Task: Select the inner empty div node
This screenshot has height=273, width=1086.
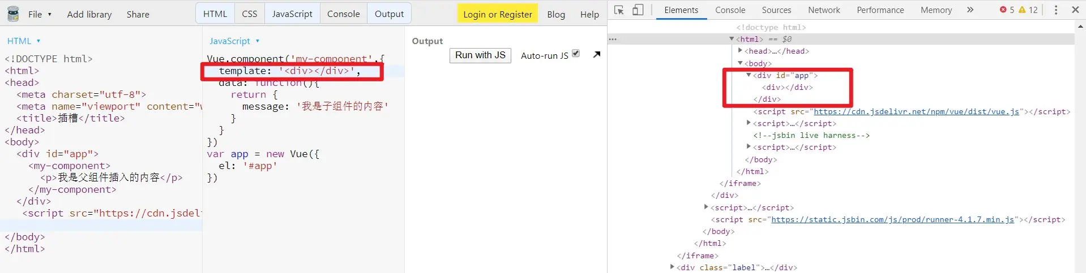Action: coord(787,87)
